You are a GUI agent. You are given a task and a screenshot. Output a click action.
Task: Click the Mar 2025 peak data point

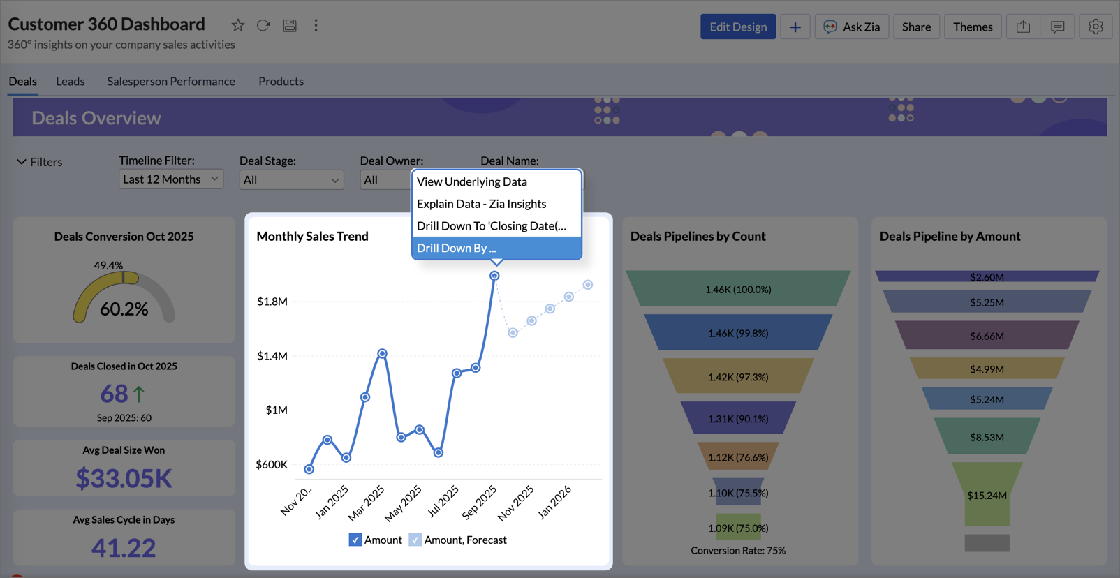(382, 354)
